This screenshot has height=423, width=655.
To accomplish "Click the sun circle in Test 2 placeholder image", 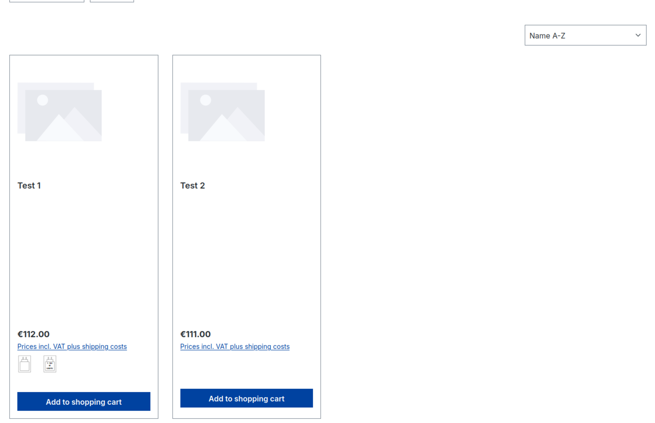I will pos(206,100).
